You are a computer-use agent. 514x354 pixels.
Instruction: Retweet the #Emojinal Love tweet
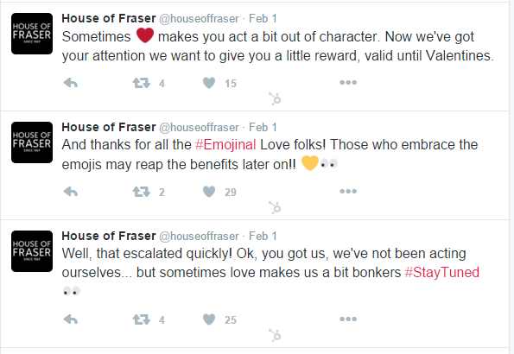142,192
